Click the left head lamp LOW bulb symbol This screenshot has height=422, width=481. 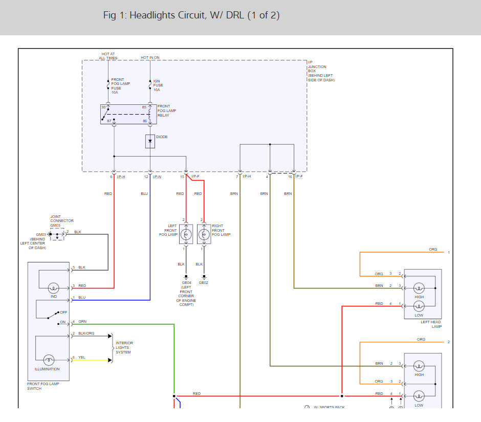pos(419,306)
